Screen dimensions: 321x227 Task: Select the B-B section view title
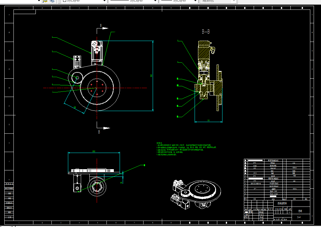206,32
